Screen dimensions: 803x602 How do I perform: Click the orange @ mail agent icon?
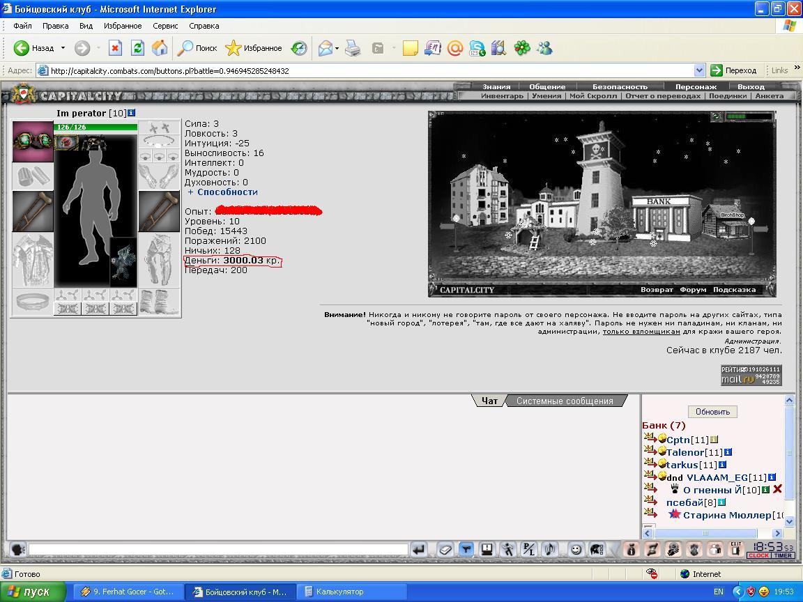pos(454,48)
